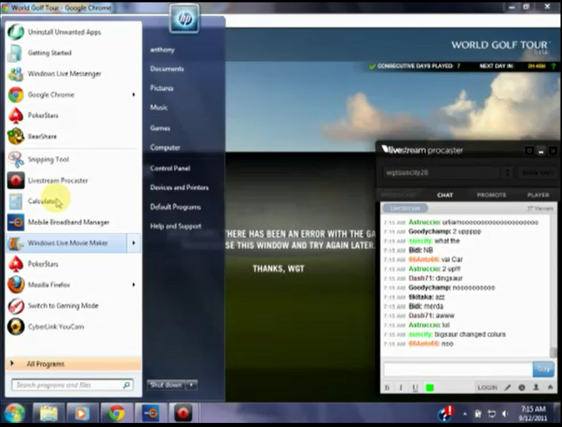Viewport: 562px width, 427px height.
Task: Open Mobile Broadband Manager
Action: [x=68, y=223]
